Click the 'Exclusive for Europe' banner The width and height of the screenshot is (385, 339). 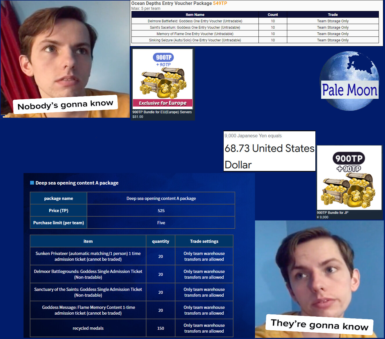point(162,103)
